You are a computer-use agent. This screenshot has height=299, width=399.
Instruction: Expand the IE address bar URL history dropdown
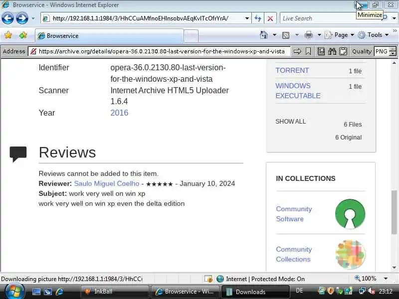(x=247, y=18)
